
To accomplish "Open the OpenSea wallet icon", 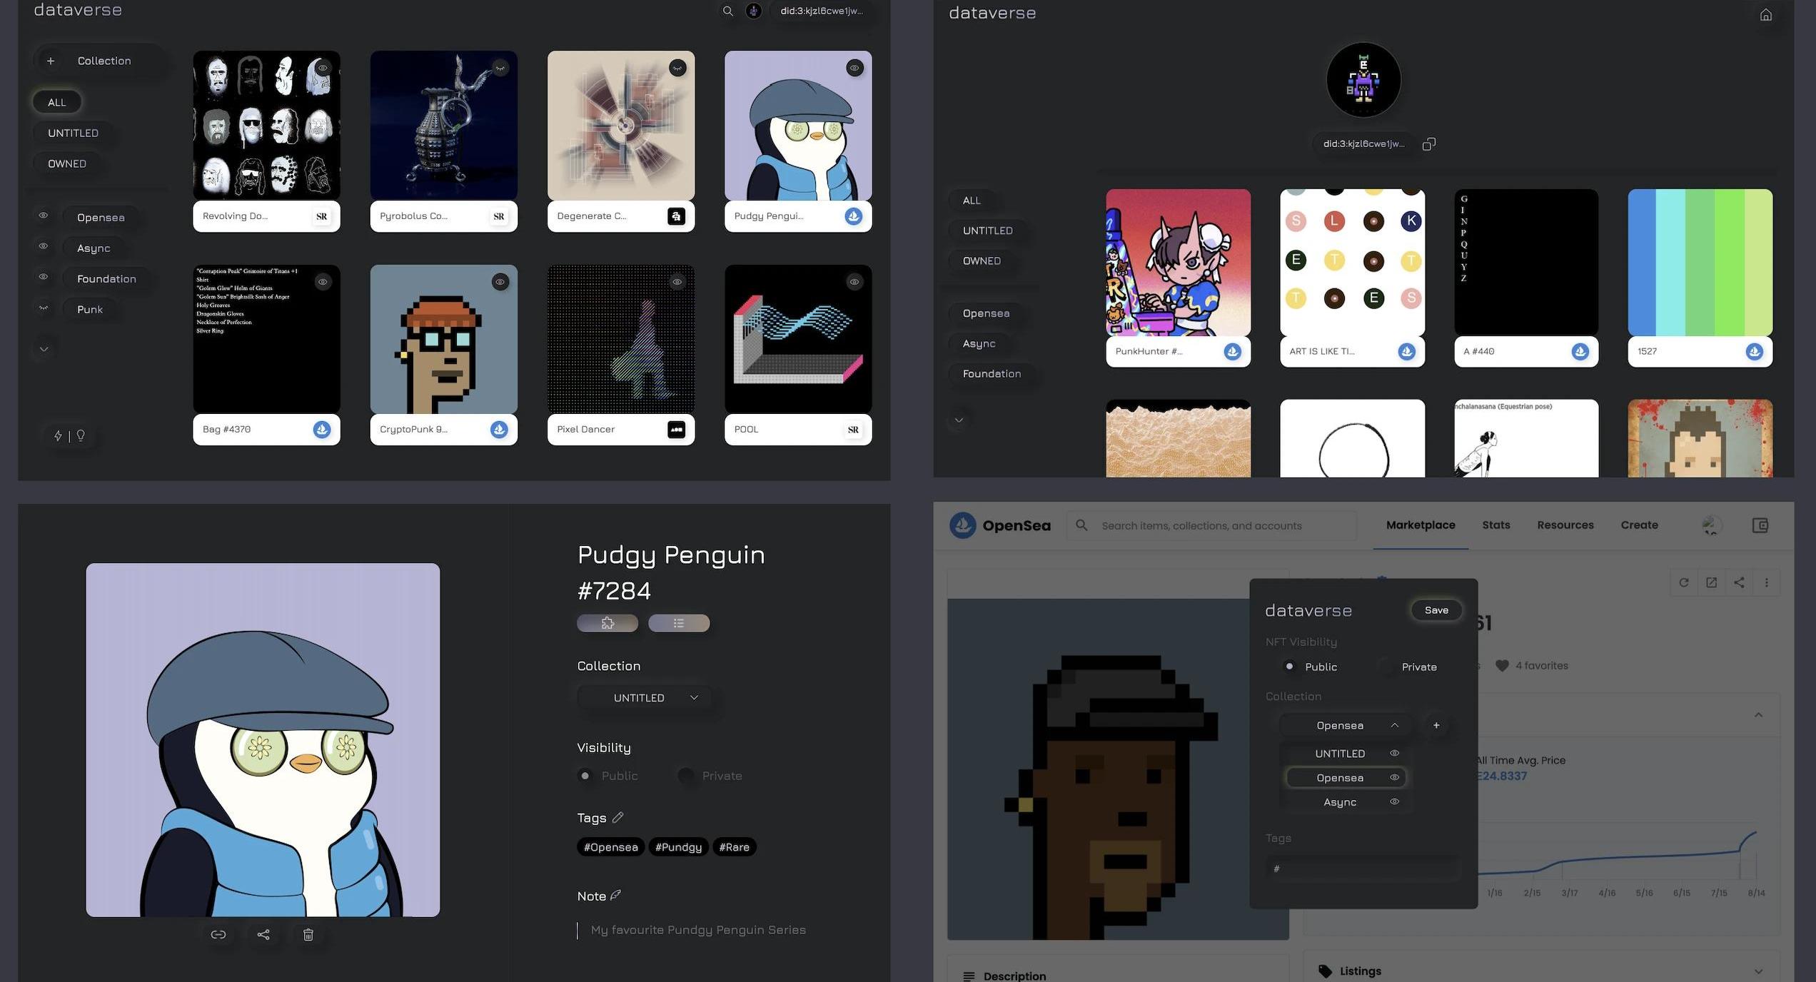I will click(1760, 525).
